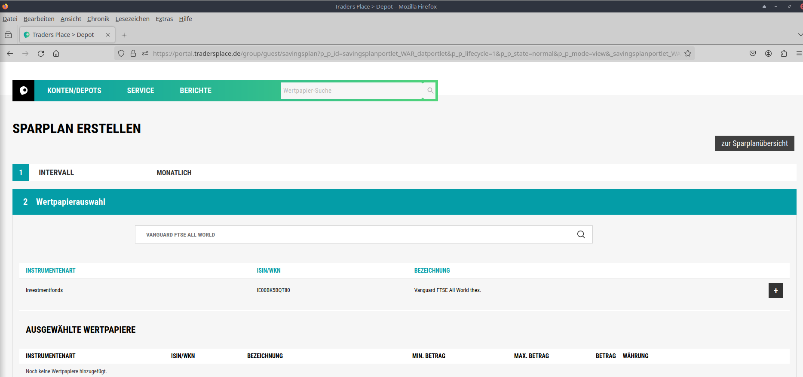Open the KONTEN/DEPOTS navigation menu
Viewport: 803px width, 377px height.
[74, 91]
